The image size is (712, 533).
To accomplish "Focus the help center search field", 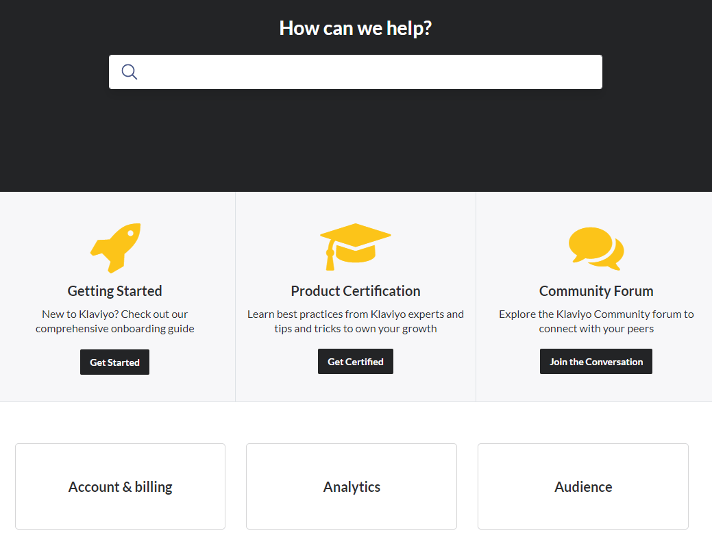I will click(356, 72).
